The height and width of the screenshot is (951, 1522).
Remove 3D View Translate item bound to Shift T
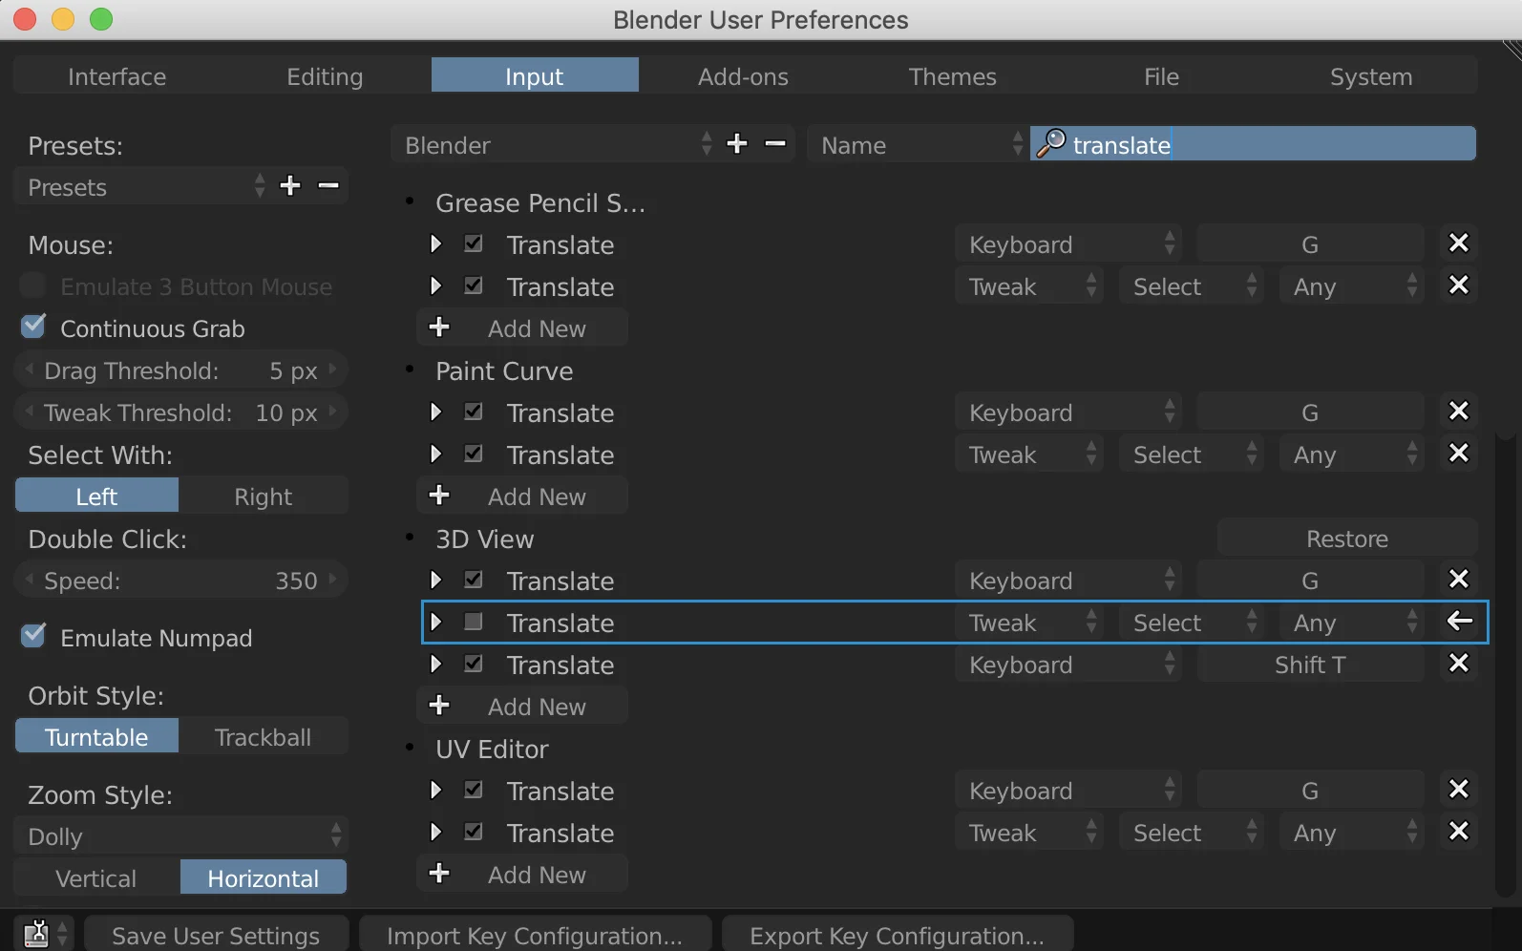pos(1459,664)
